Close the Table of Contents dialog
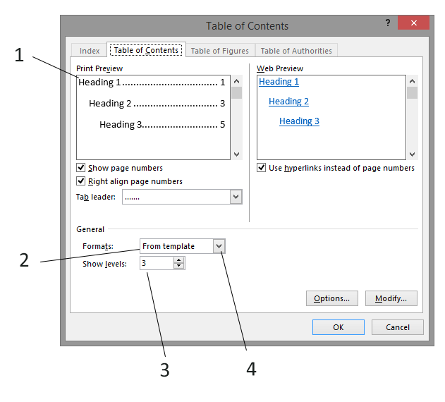This screenshot has height=402, width=445. coord(413,23)
